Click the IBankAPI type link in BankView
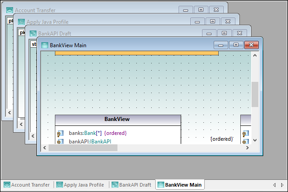 [101, 142]
